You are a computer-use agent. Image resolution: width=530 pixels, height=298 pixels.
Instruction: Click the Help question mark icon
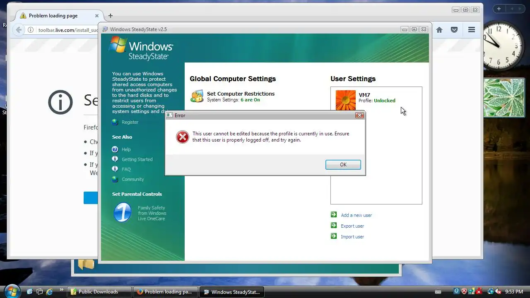[x=115, y=149]
